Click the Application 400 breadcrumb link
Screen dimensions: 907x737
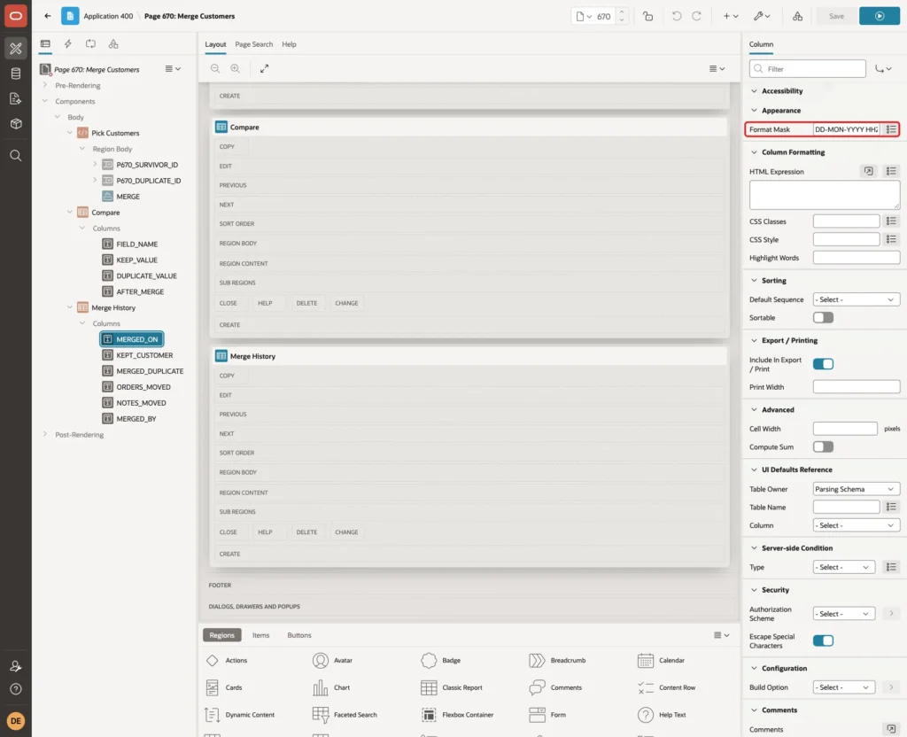point(108,16)
